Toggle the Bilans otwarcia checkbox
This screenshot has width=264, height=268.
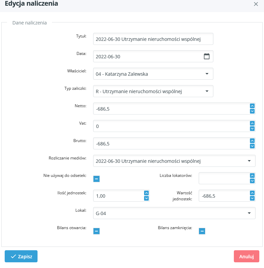[x=96, y=231]
